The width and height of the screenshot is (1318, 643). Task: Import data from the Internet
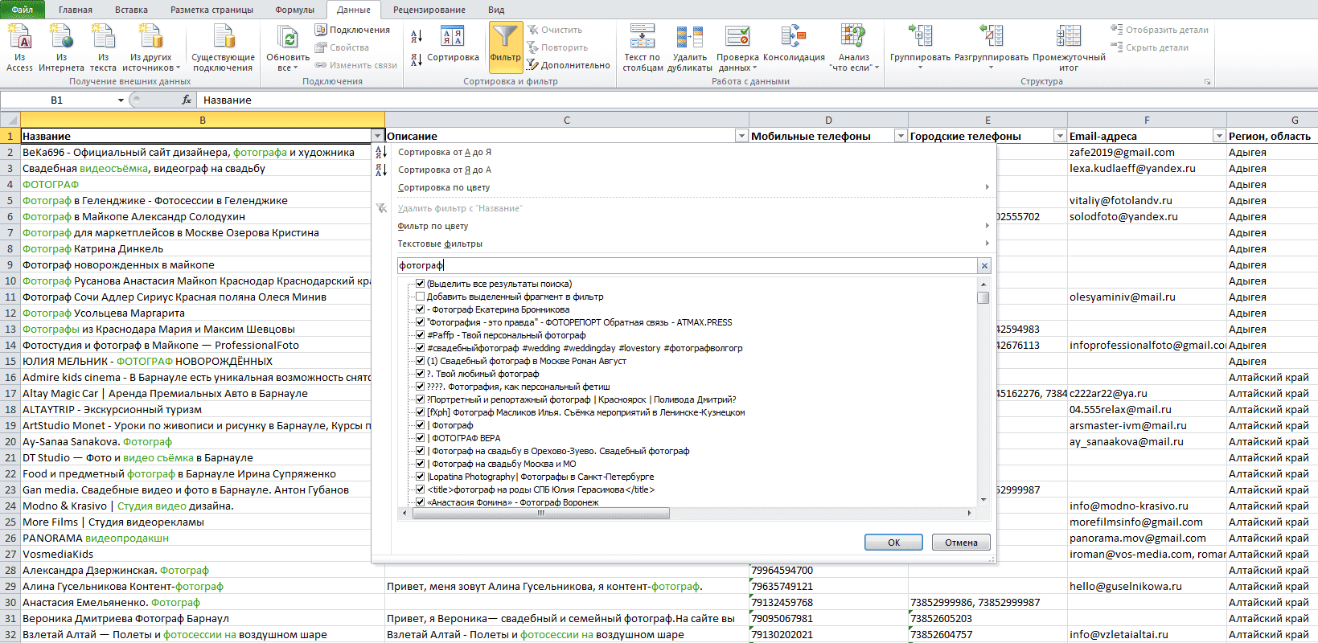click(61, 48)
